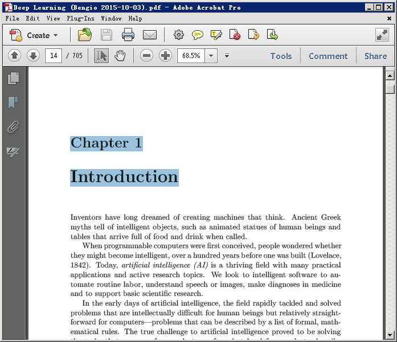Show the Attachments paperclip panel
Image resolution: width=397 pixels, height=342 pixels.
(13, 127)
